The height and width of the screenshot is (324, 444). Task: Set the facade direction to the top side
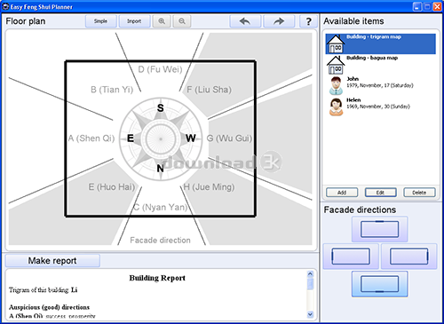[380, 229]
